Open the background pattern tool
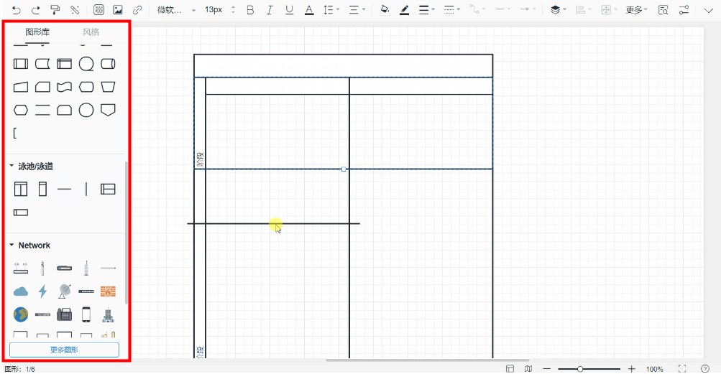Viewport: 721px width, 374px height. pos(98,9)
